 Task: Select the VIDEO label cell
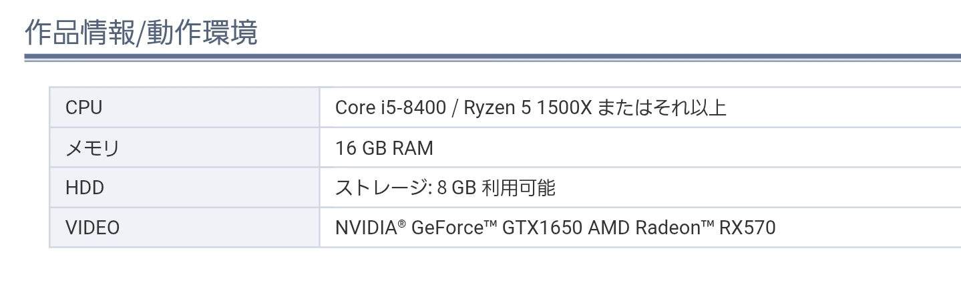(x=185, y=228)
